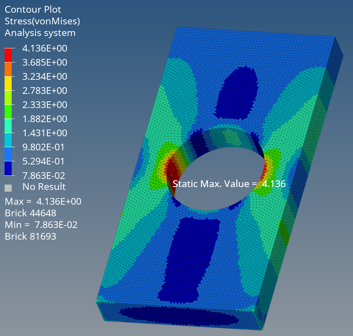353x336 pixels.
Task: Click the 'Brick 81693' label
Action: tap(30, 236)
